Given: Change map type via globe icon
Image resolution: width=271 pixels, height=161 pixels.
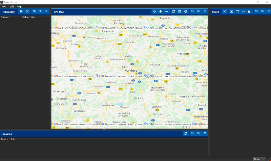Looking at the screenshot, I should (180, 11).
